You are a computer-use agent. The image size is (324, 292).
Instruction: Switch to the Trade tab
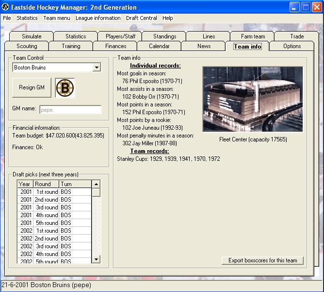(x=297, y=36)
